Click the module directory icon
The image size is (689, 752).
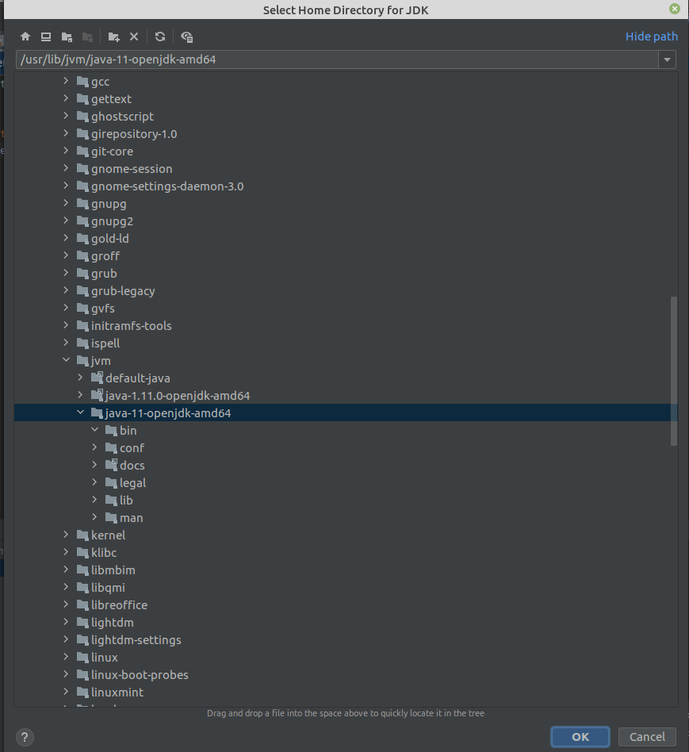click(87, 36)
